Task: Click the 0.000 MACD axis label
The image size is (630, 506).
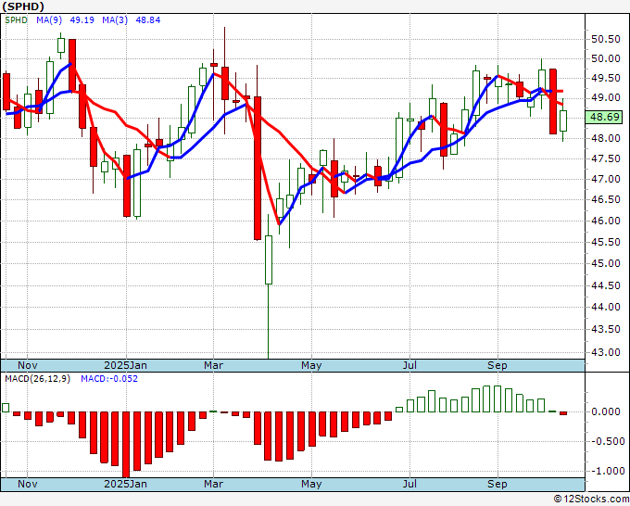Action: [606, 411]
